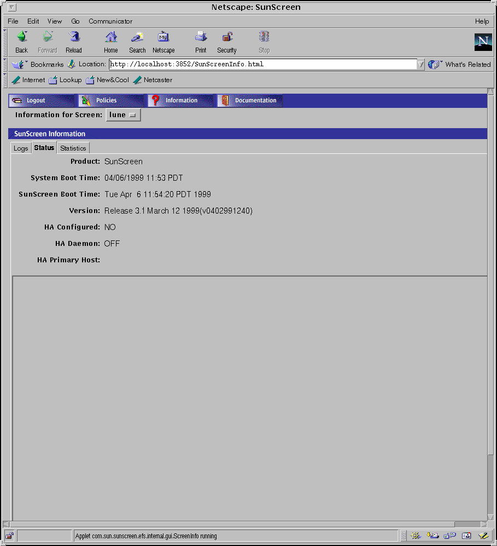Image resolution: width=497 pixels, height=546 pixels.
Task: Click the HA Daemon value OFF
Action: tap(112, 243)
